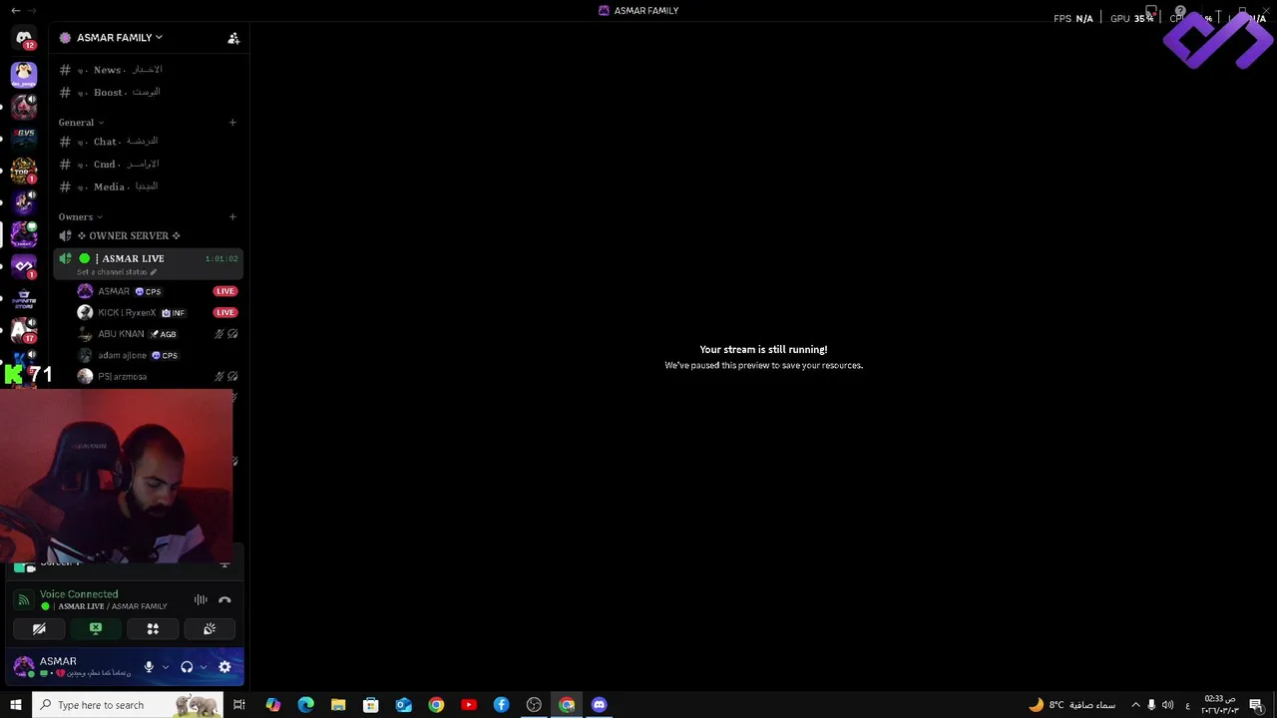
Task: Open Microsoft Store from taskbar
Action: (x=370, y=705)
